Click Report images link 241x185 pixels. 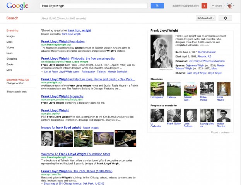pos(91,128)
